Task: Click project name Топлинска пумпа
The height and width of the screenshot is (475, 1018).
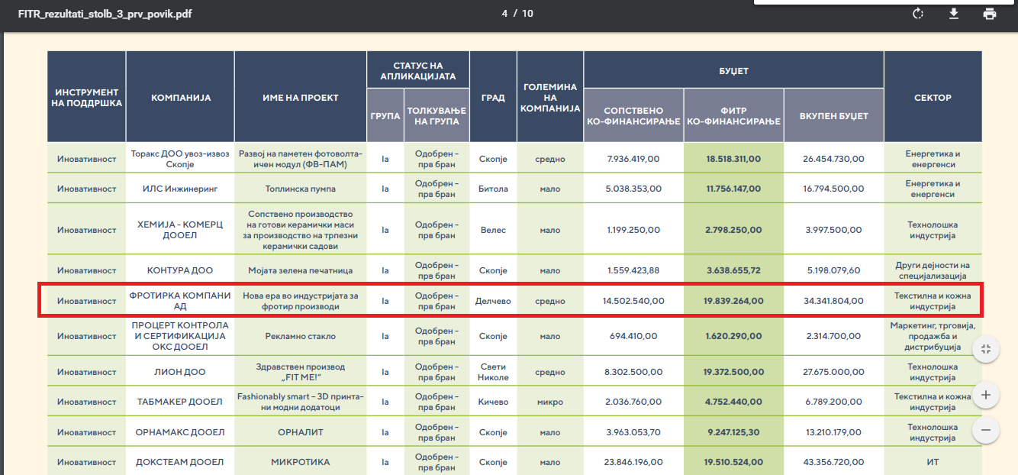Action: 301,189
